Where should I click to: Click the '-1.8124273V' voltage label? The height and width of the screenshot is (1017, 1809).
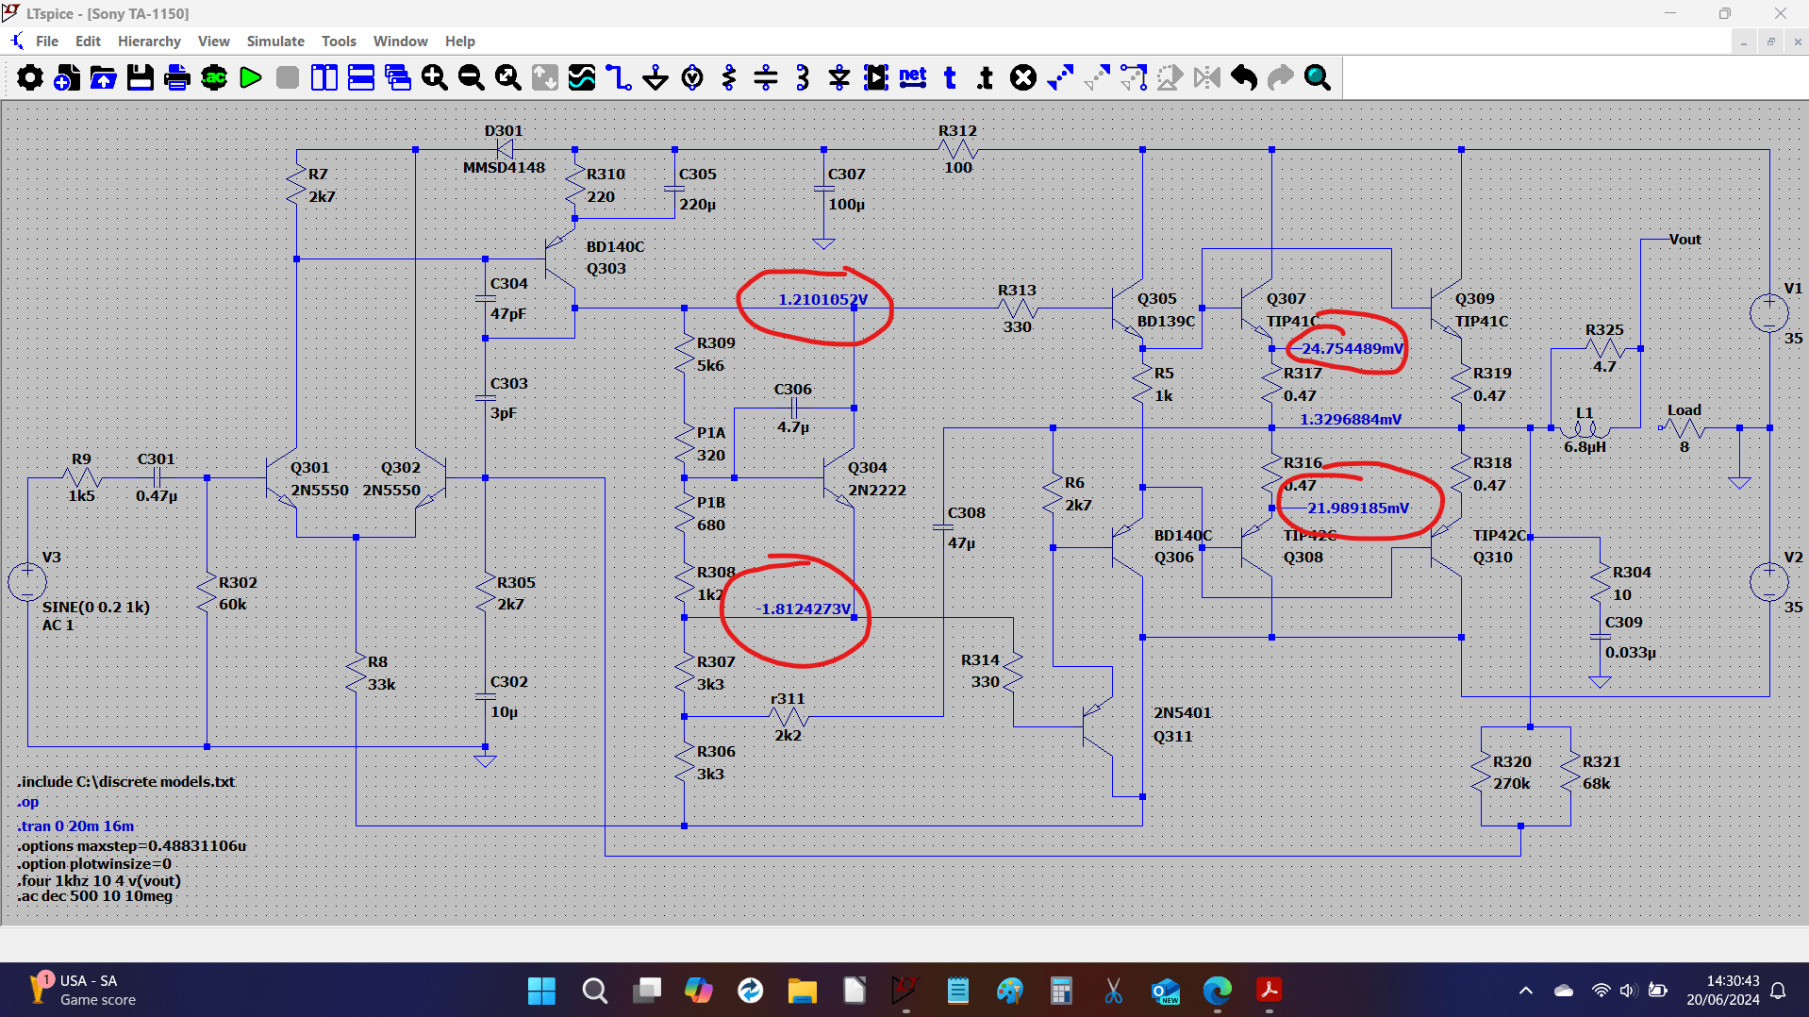[x=804, y=609]
